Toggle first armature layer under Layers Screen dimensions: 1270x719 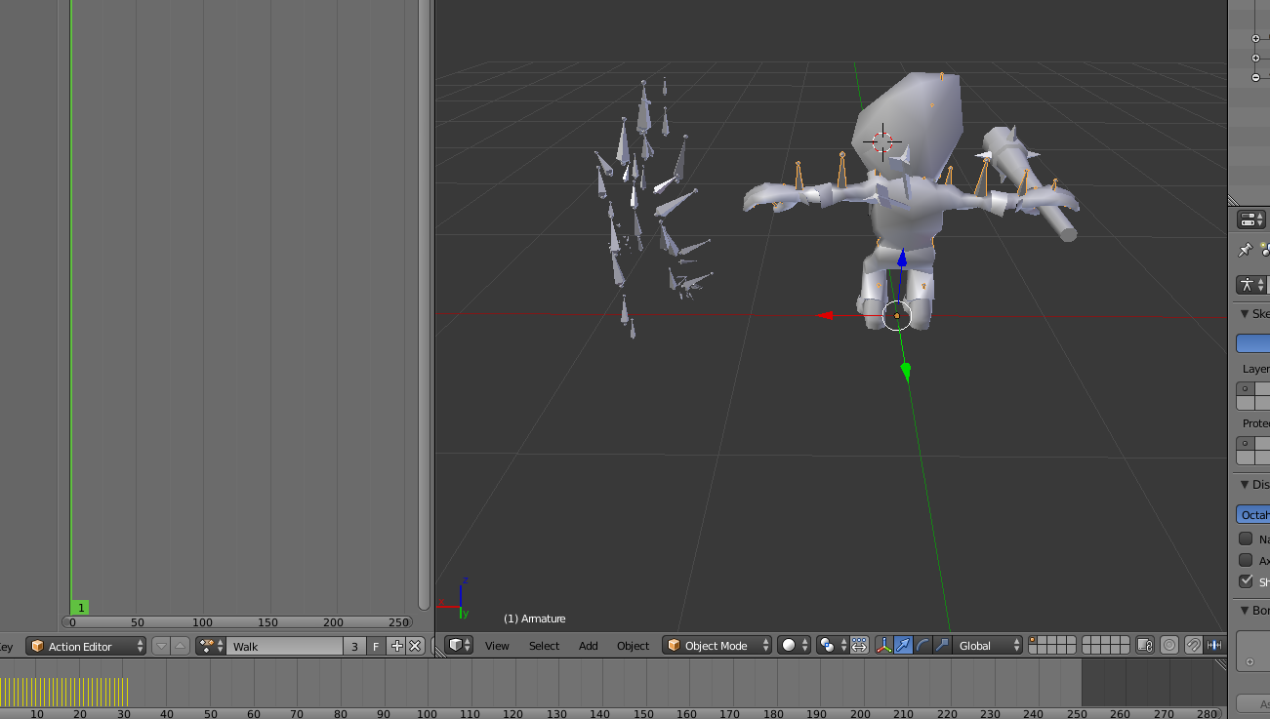1245,389
